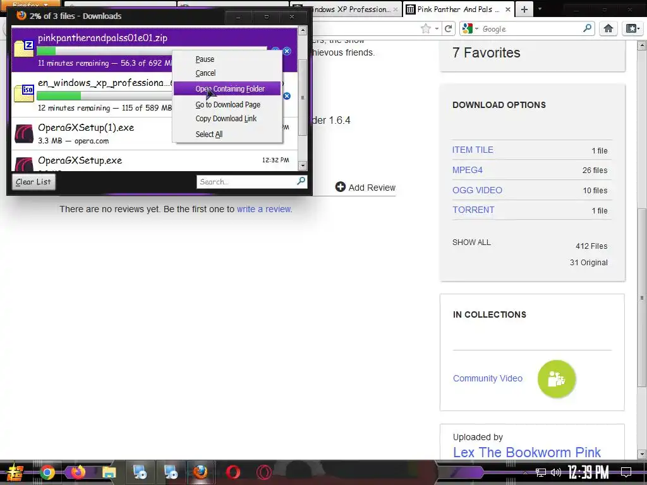Select Go to Download Page
This screenshot has height=485, width=647.
coord(227,104)
